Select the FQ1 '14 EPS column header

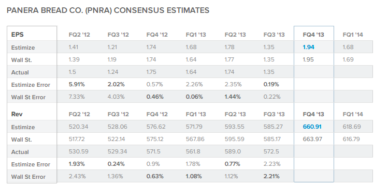[x=353, y=35]
